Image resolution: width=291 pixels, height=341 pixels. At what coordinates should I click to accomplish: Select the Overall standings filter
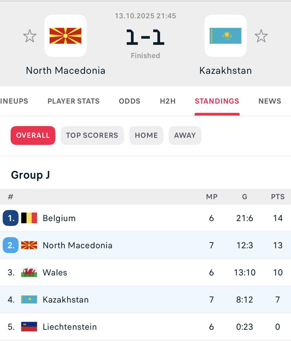(x=33, y=135)
